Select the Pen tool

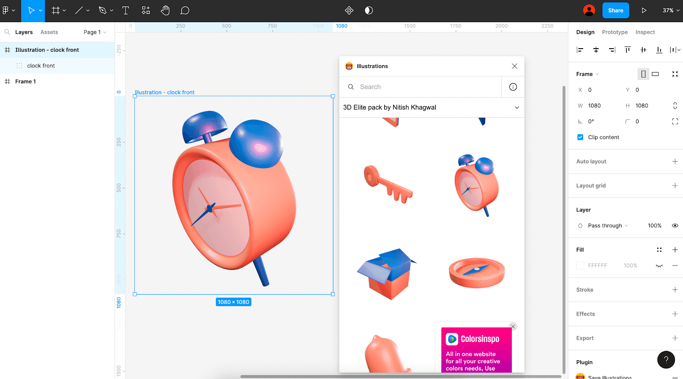[102, 10]
